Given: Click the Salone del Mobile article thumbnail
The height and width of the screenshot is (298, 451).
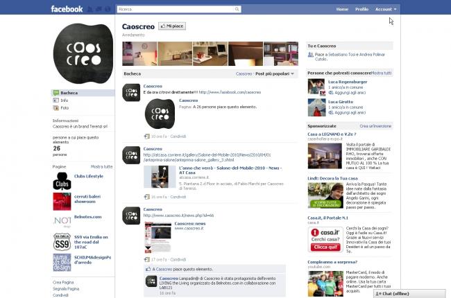Looking at the screenshot, I should 160,177.
